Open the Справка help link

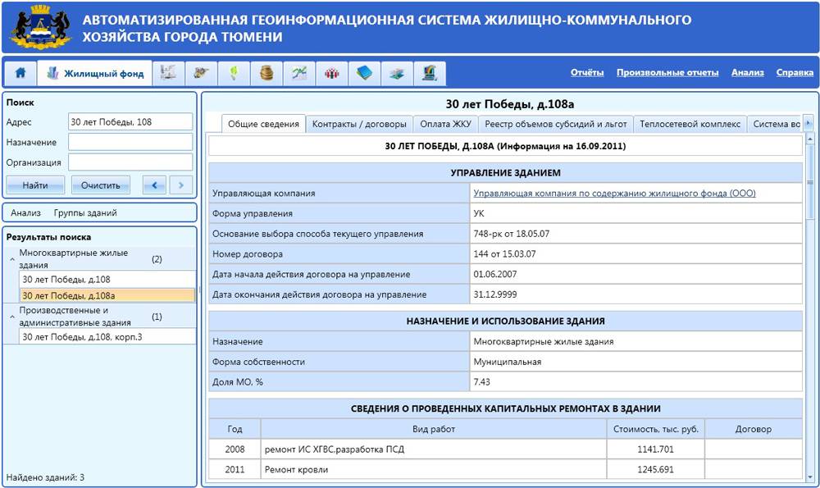[795, 73]
